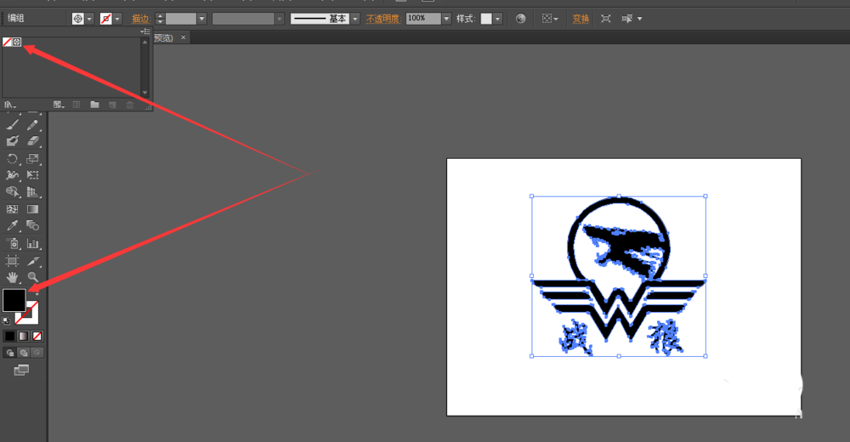Screen dimensions: 850x442
Task: Select the Paintbrush tool
Action: [x=13, y=125]
